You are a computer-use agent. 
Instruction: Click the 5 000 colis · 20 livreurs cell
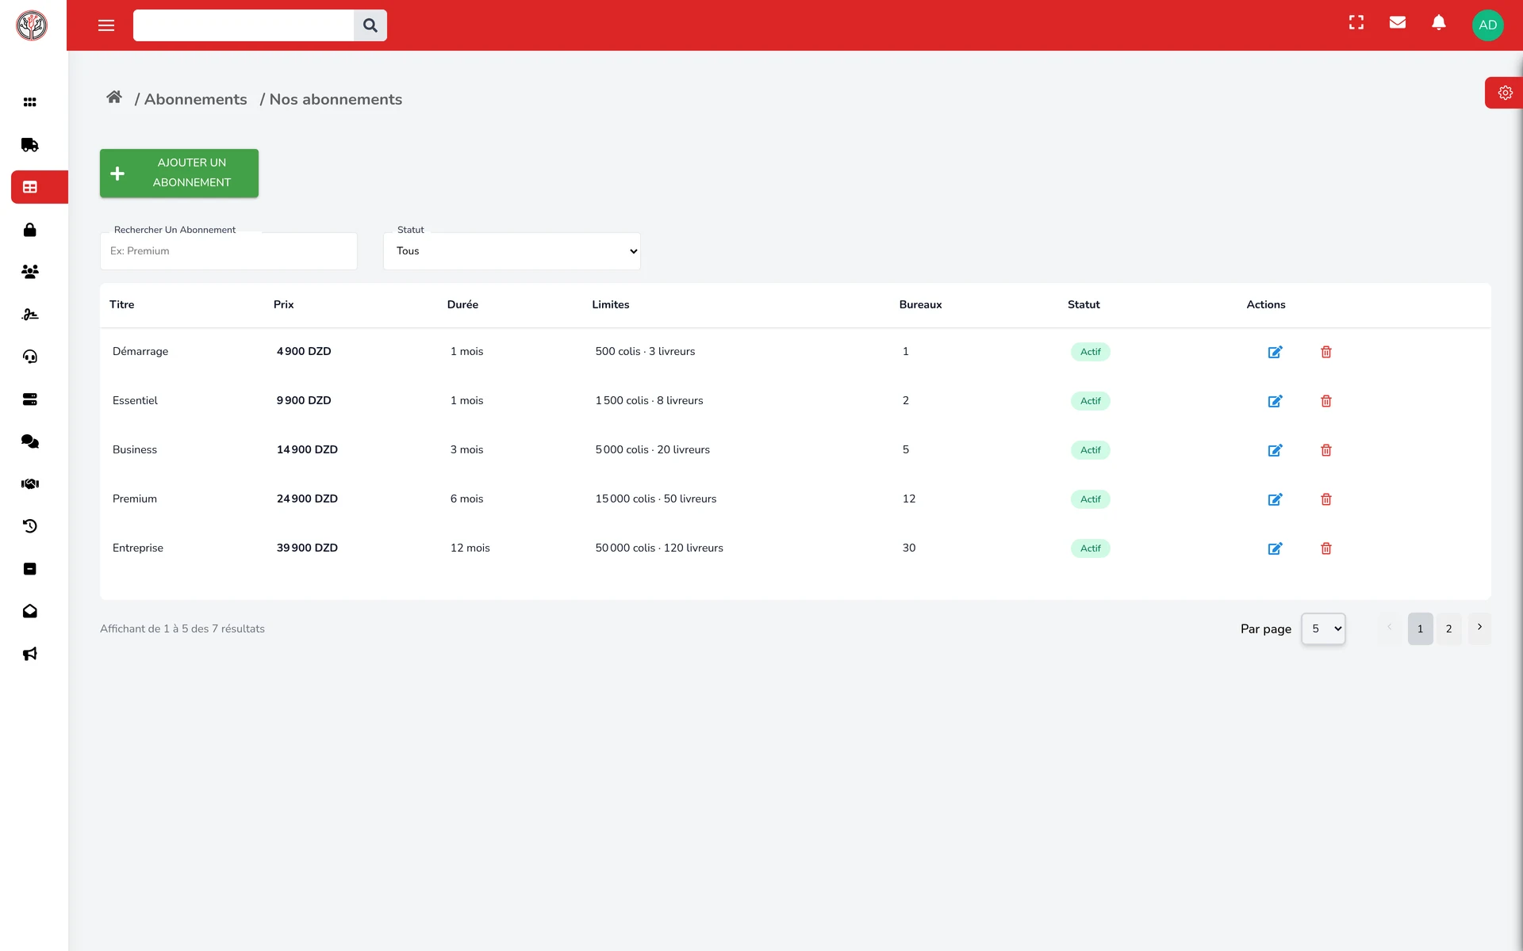pos(652,449)
